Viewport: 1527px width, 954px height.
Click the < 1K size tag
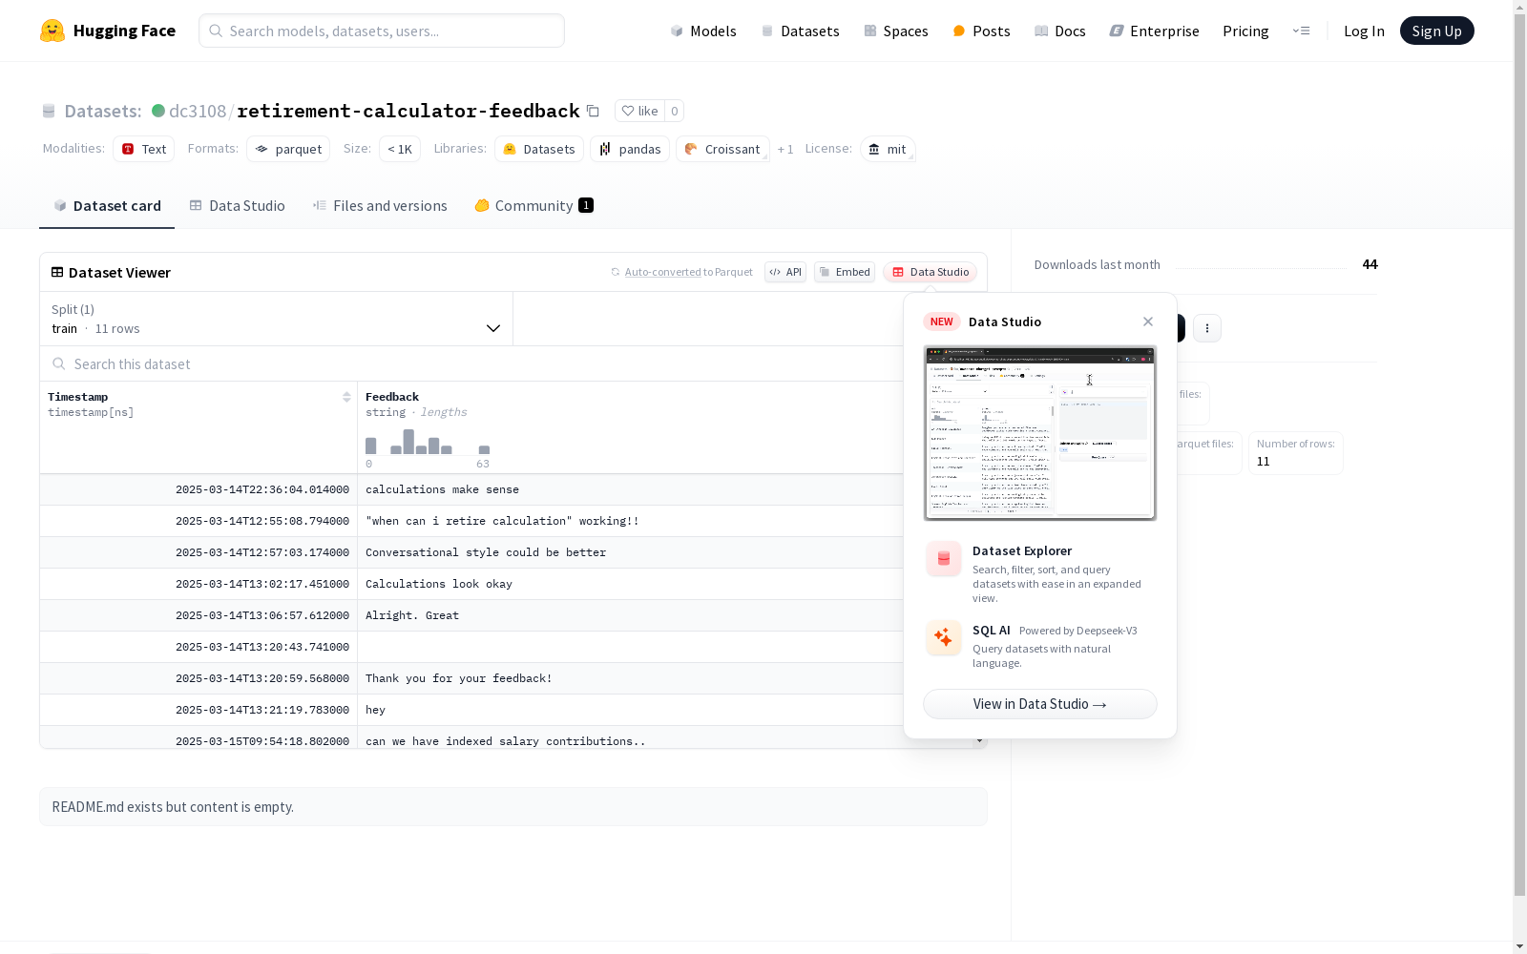click(400, 149)
